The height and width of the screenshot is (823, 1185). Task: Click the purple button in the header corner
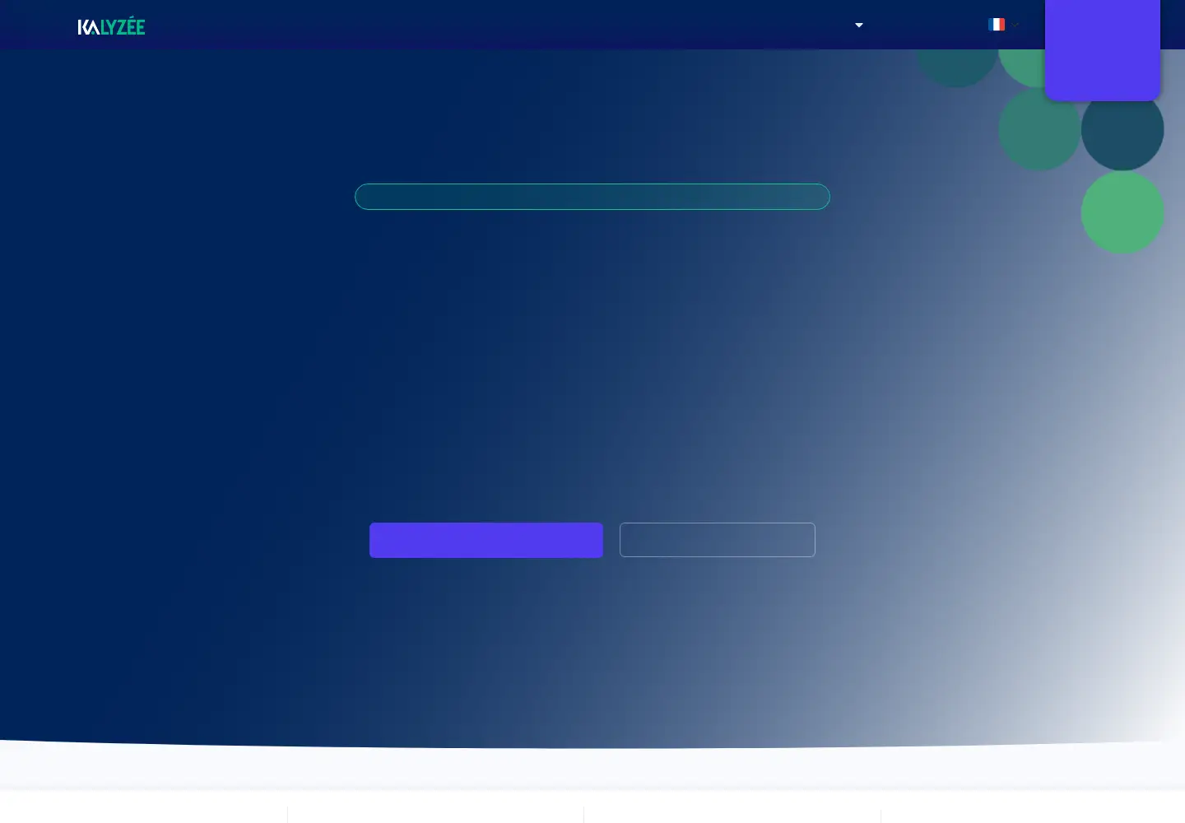click(x=1103, y=49)
